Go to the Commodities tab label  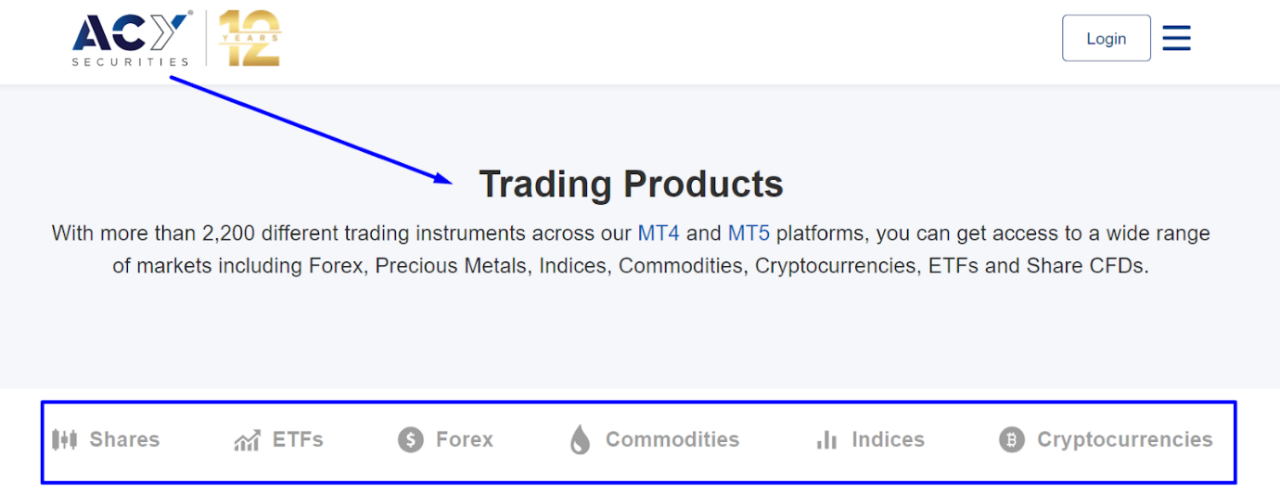[672, 439]
